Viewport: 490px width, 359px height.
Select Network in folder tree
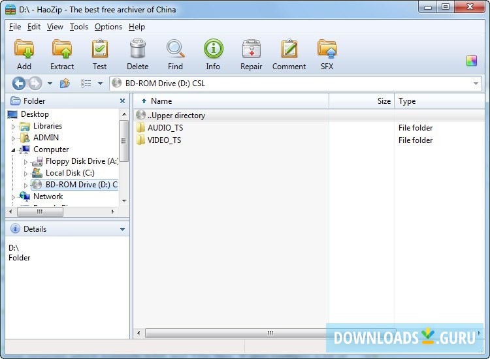48,196
